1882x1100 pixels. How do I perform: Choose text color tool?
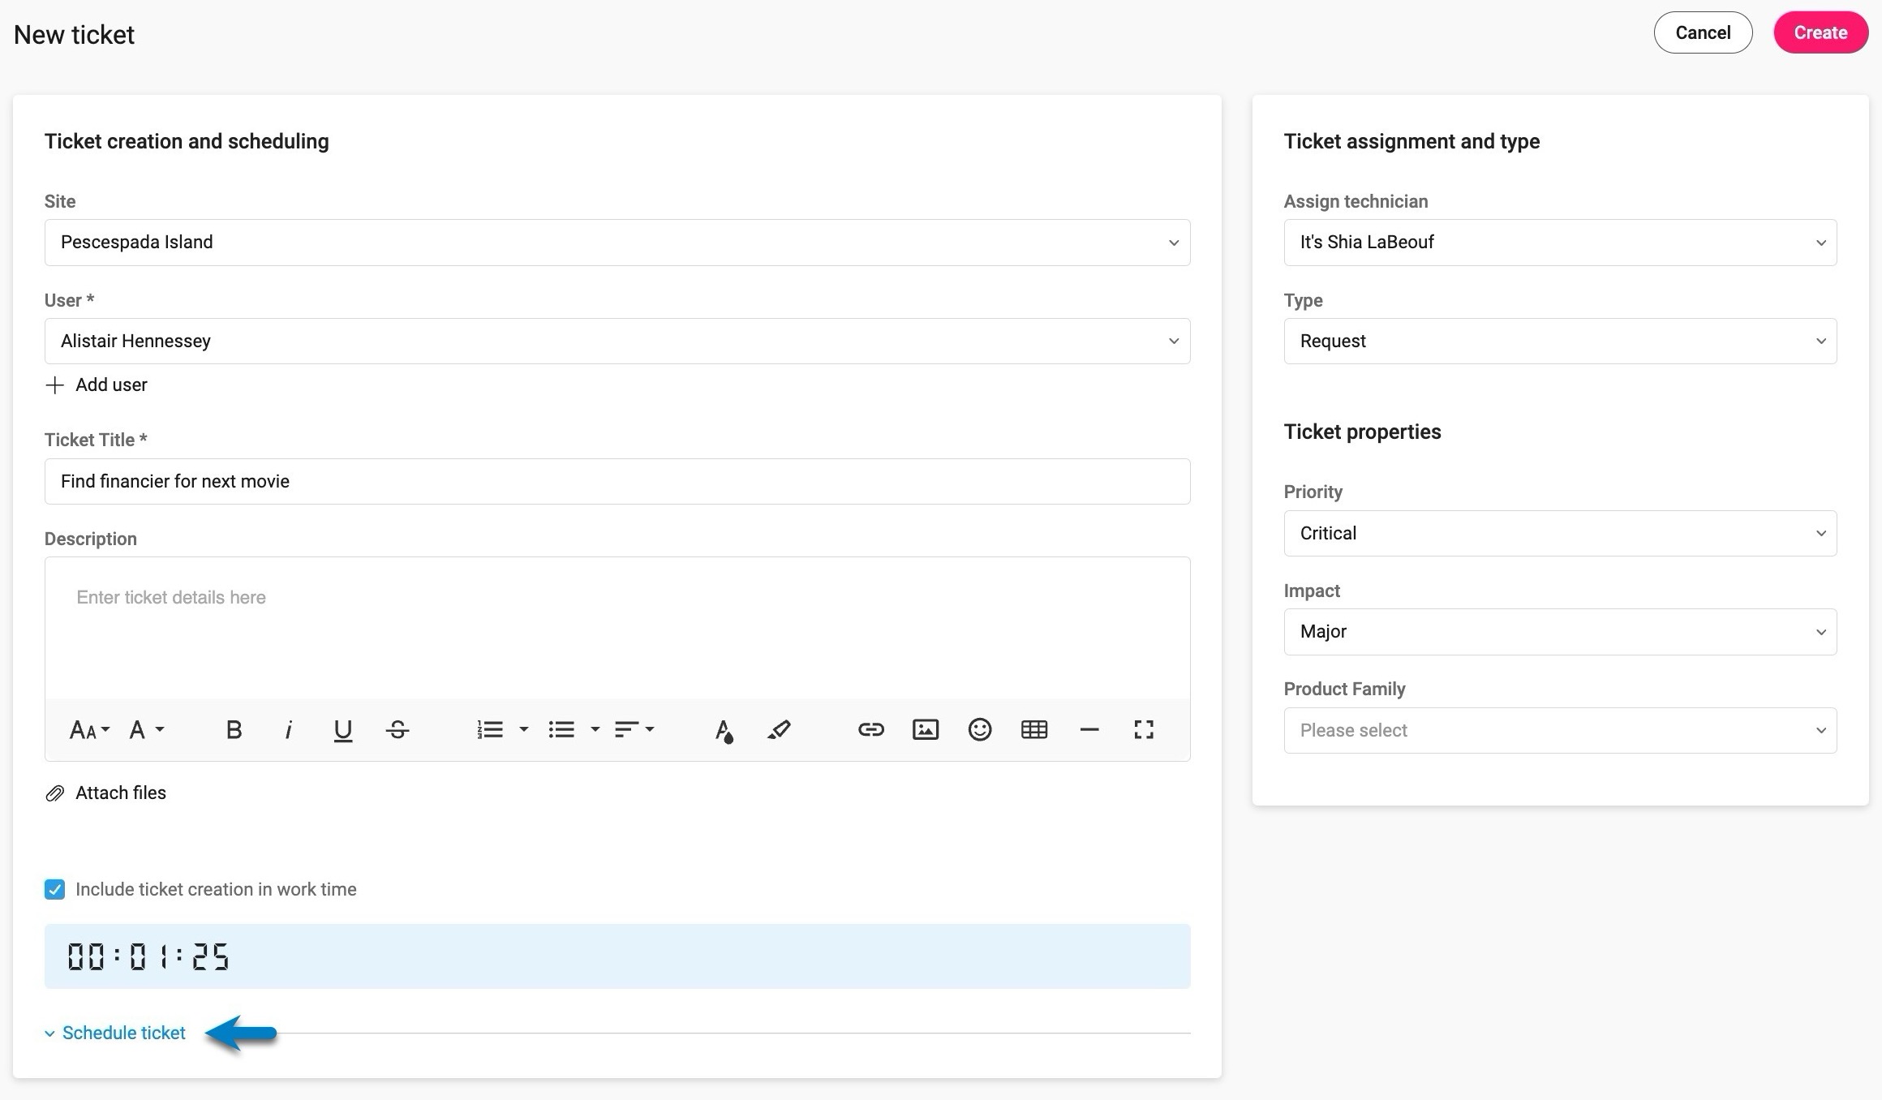point(724,731)
